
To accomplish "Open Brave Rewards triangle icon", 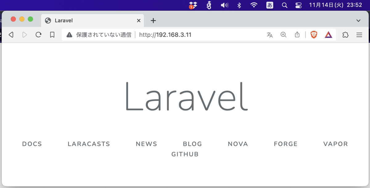I will click(328, 35).
